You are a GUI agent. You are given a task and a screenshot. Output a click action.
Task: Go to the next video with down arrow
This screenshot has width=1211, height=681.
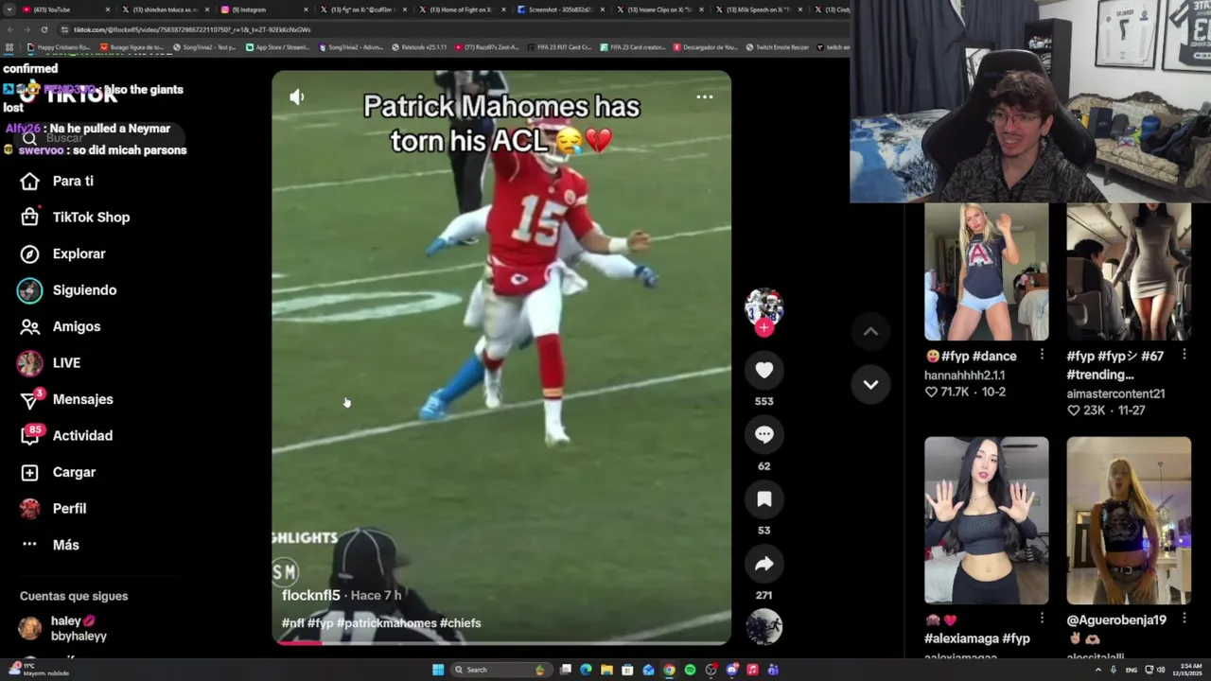[x=870, y=384]
